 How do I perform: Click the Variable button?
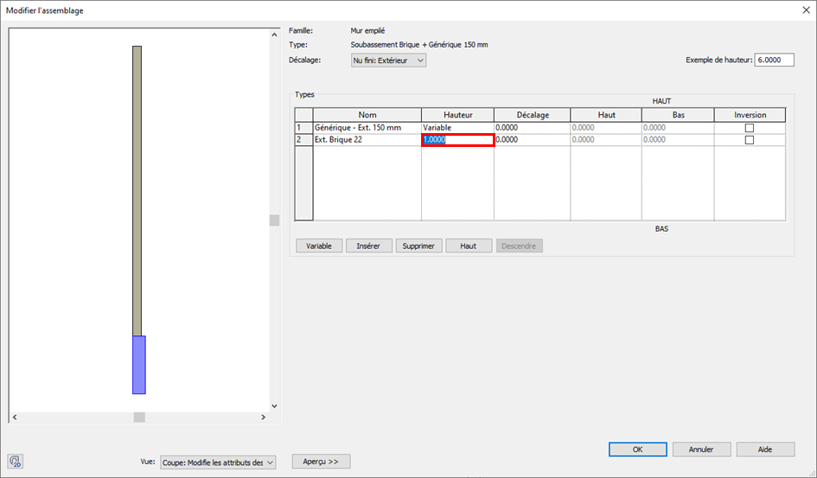point(319,245)
